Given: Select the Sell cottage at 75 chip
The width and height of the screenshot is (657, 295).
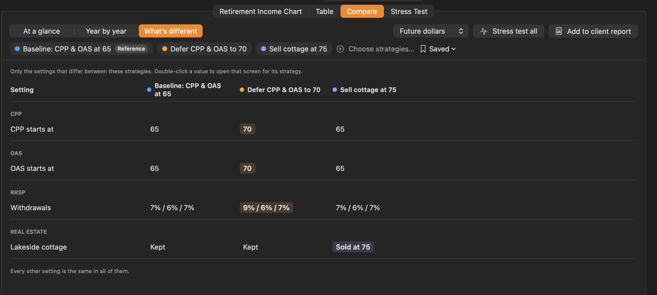Looking at the screenshot, I should point(294,49).
